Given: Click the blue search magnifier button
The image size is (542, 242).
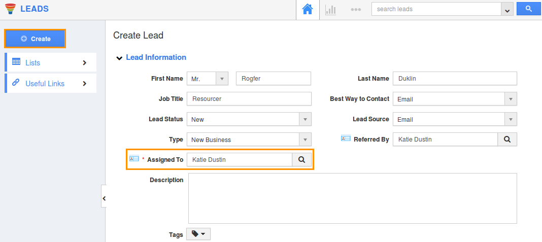Looking at the screenshot, I should tap(528, 9).
